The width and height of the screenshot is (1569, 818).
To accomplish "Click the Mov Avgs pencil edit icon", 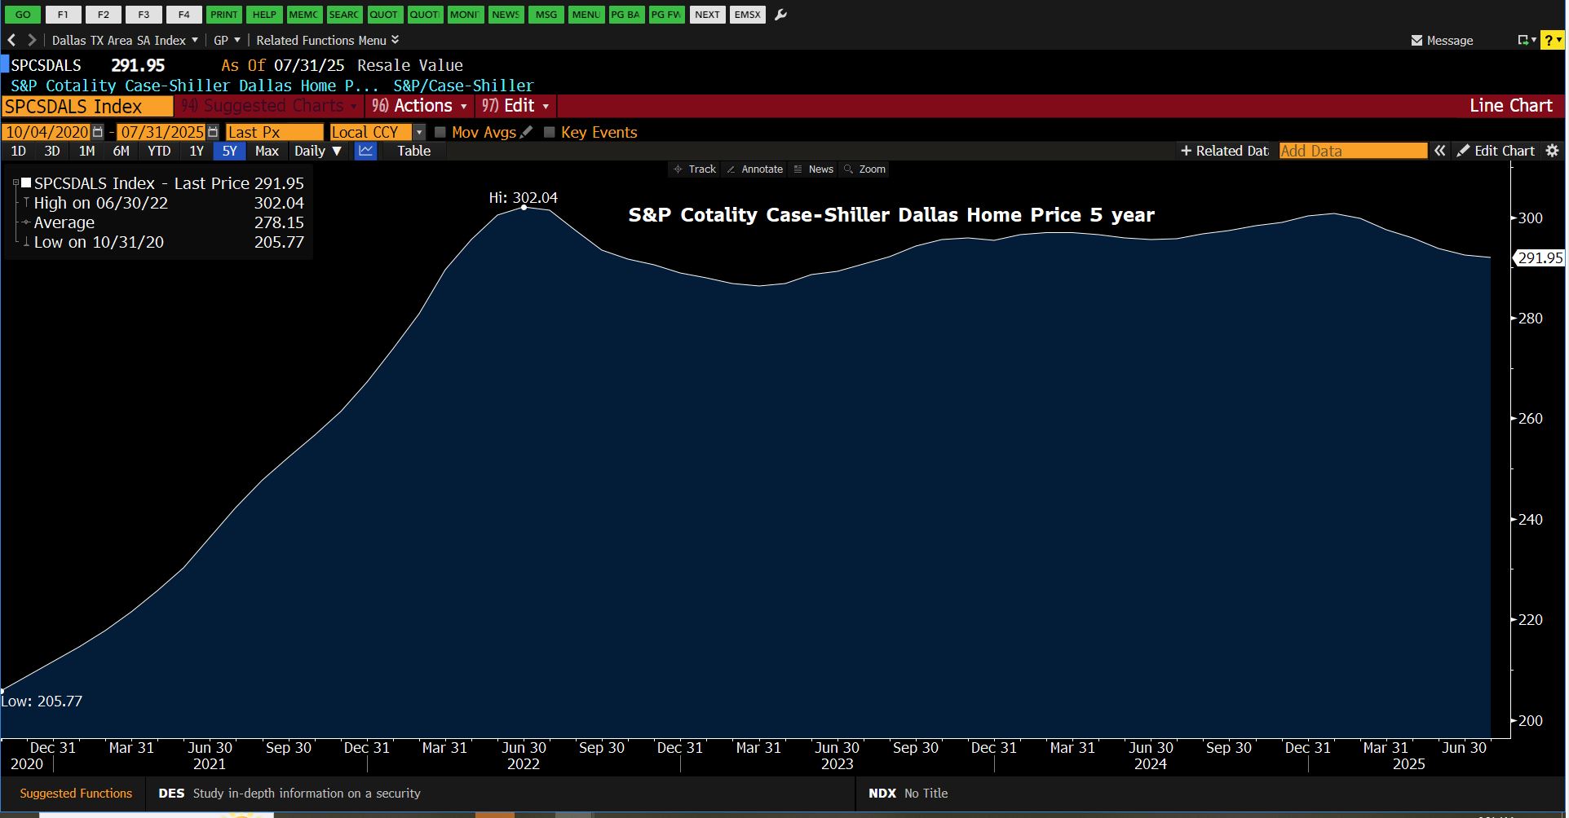I will click(527, 132).
